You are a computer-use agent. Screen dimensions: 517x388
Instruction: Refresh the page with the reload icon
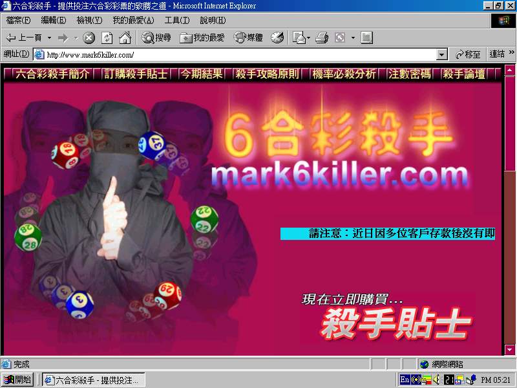[107, 38]
